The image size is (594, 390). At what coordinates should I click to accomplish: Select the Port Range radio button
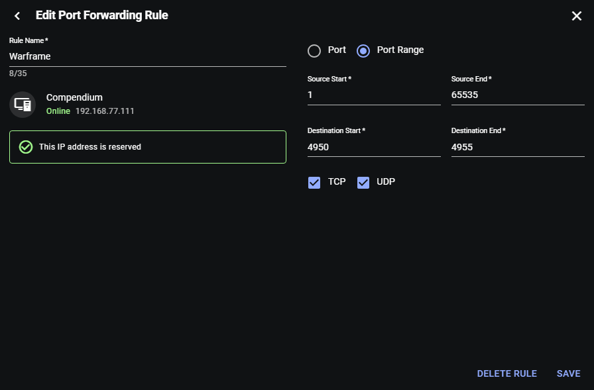[x=363, y=50]
